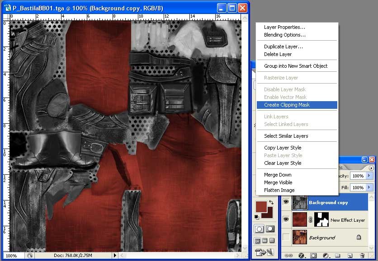Create new adjustment layer icon
This screenshot has height=261, width=378.
coord(326,256)
